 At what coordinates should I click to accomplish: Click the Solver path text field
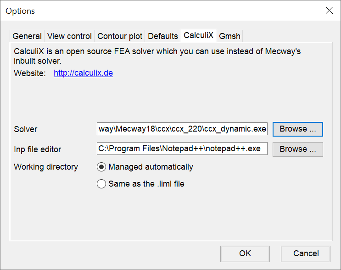tap(182, 129)
